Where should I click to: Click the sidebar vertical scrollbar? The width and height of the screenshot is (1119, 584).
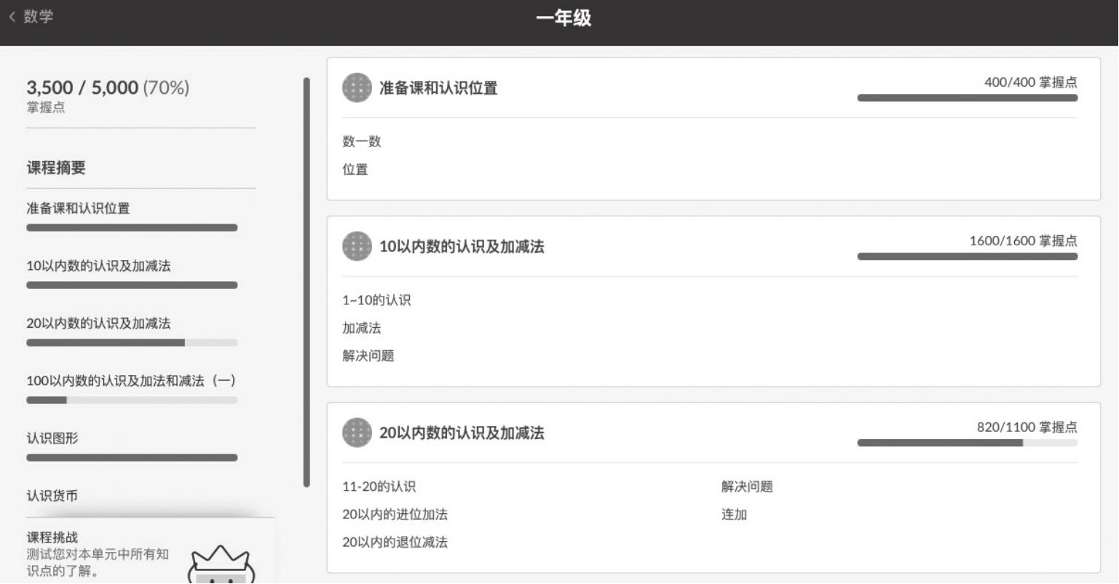pyautogui.click(x=307, y=283)
